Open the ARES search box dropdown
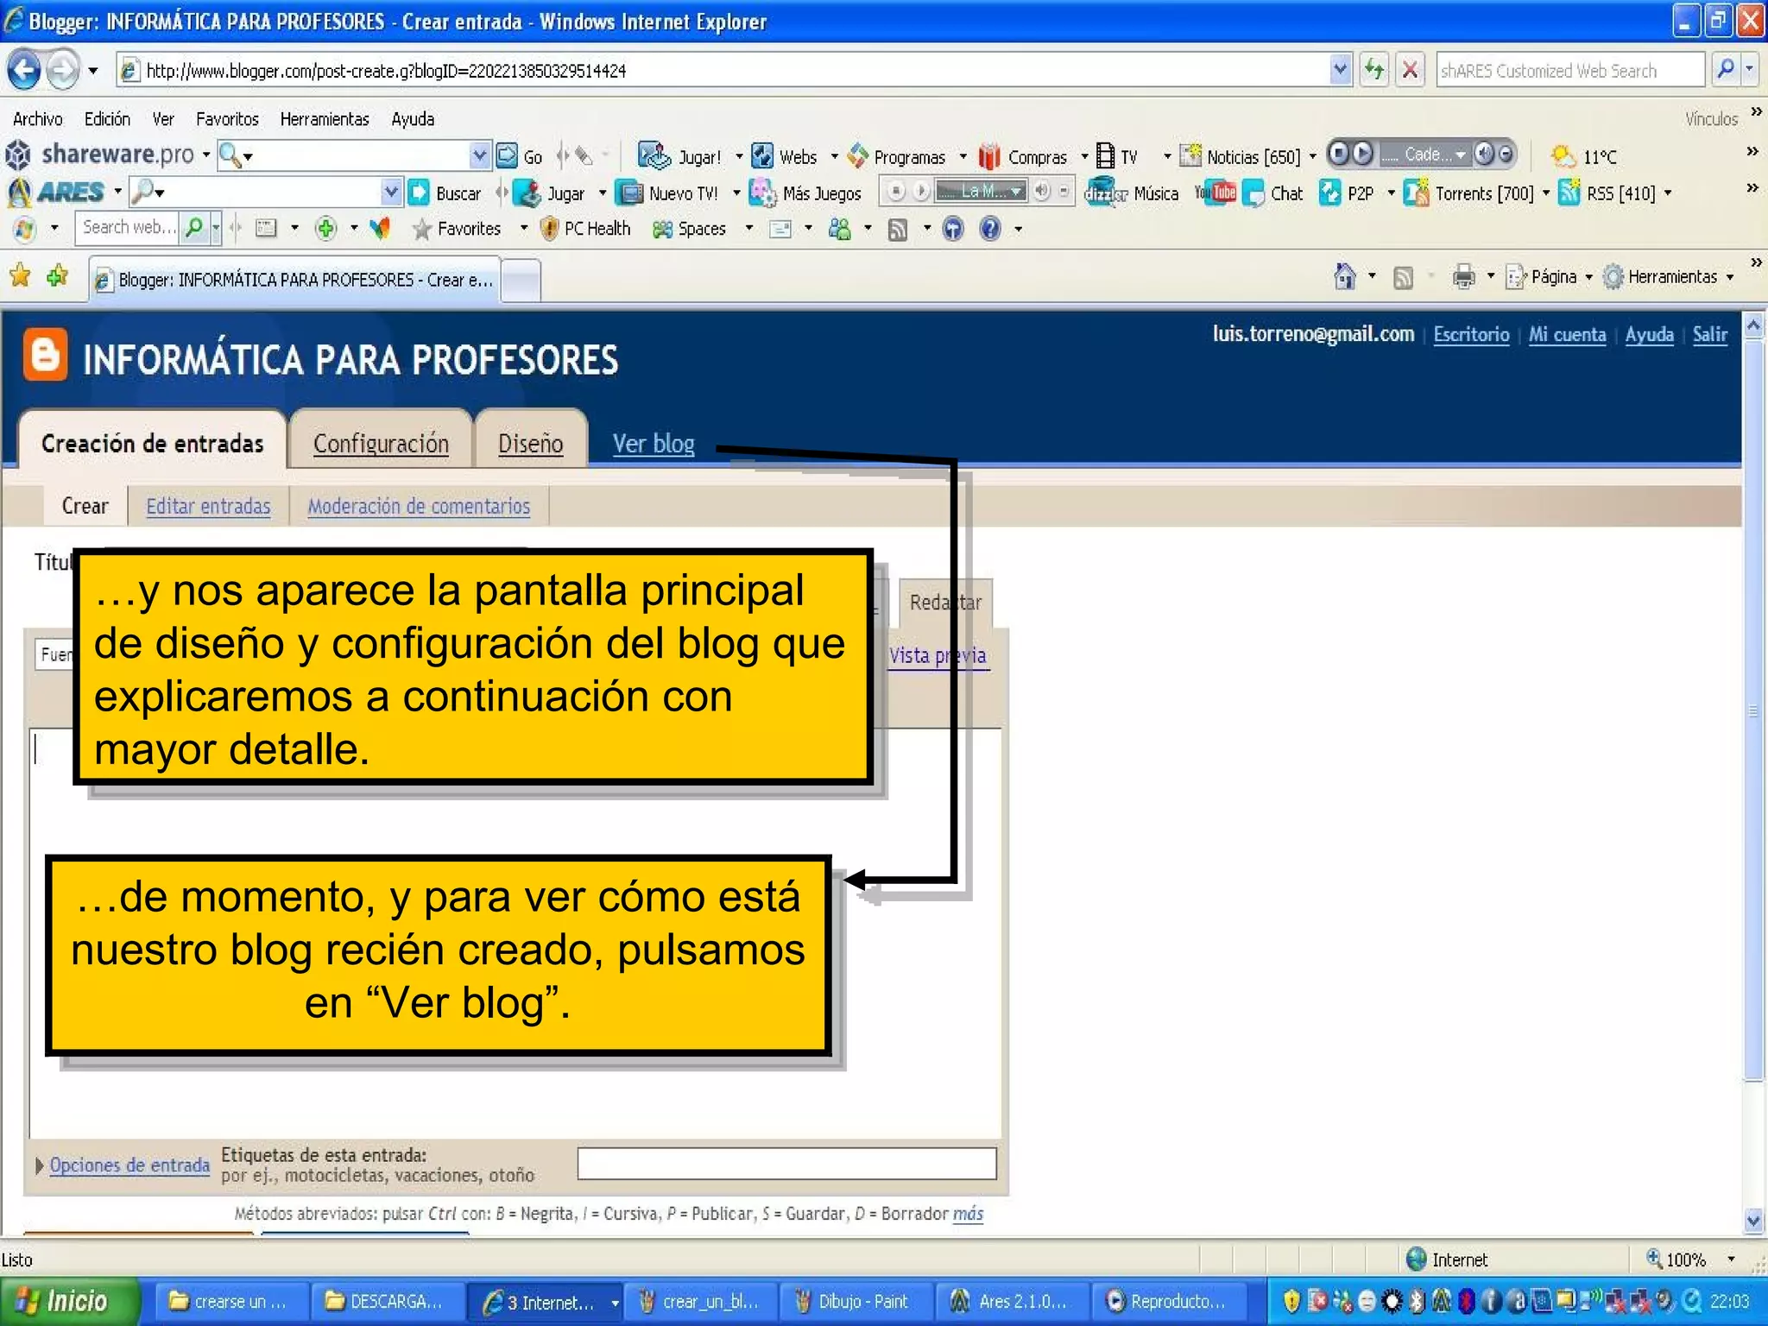The image size is (1768, 1326). tap(391, 192)
